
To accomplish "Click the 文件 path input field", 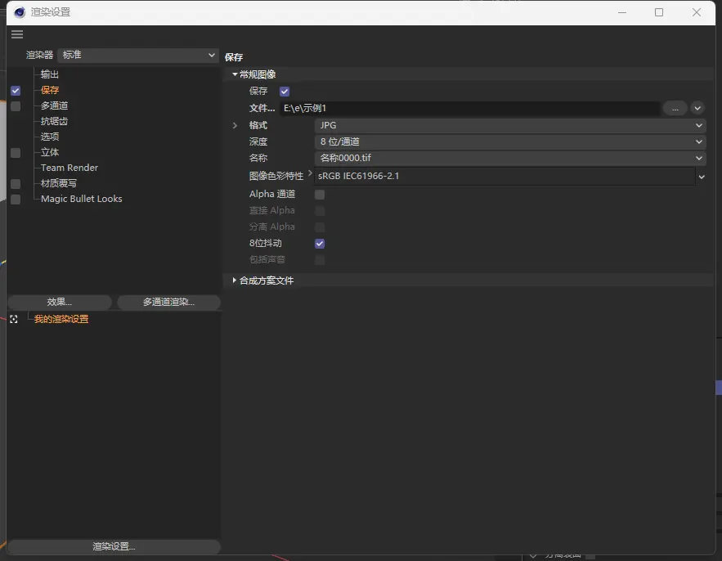I will [x=469, y=108].
